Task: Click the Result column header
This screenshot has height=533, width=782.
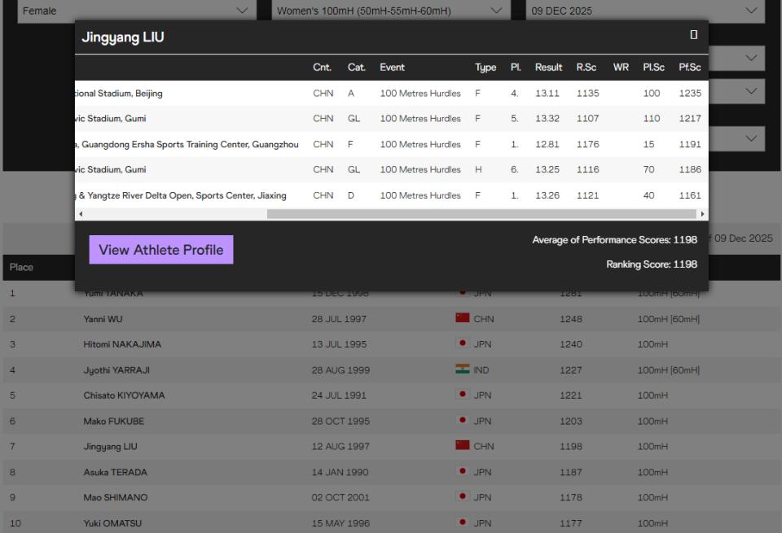Action: point(548,68)
